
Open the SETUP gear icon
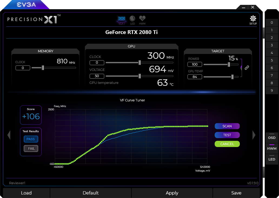(253, 19)
